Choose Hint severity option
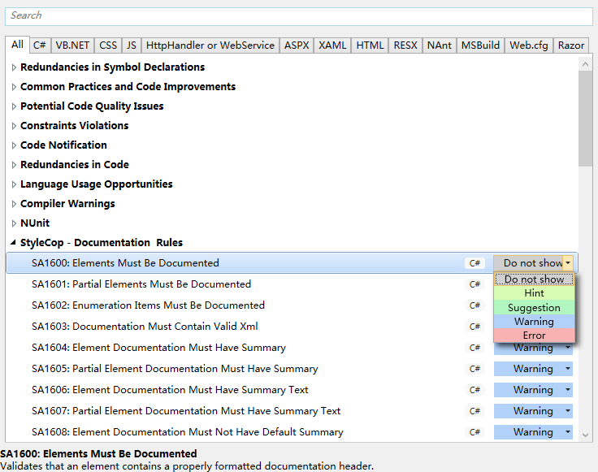This screenshot has height=472, width=598. [x=534, y=293]
